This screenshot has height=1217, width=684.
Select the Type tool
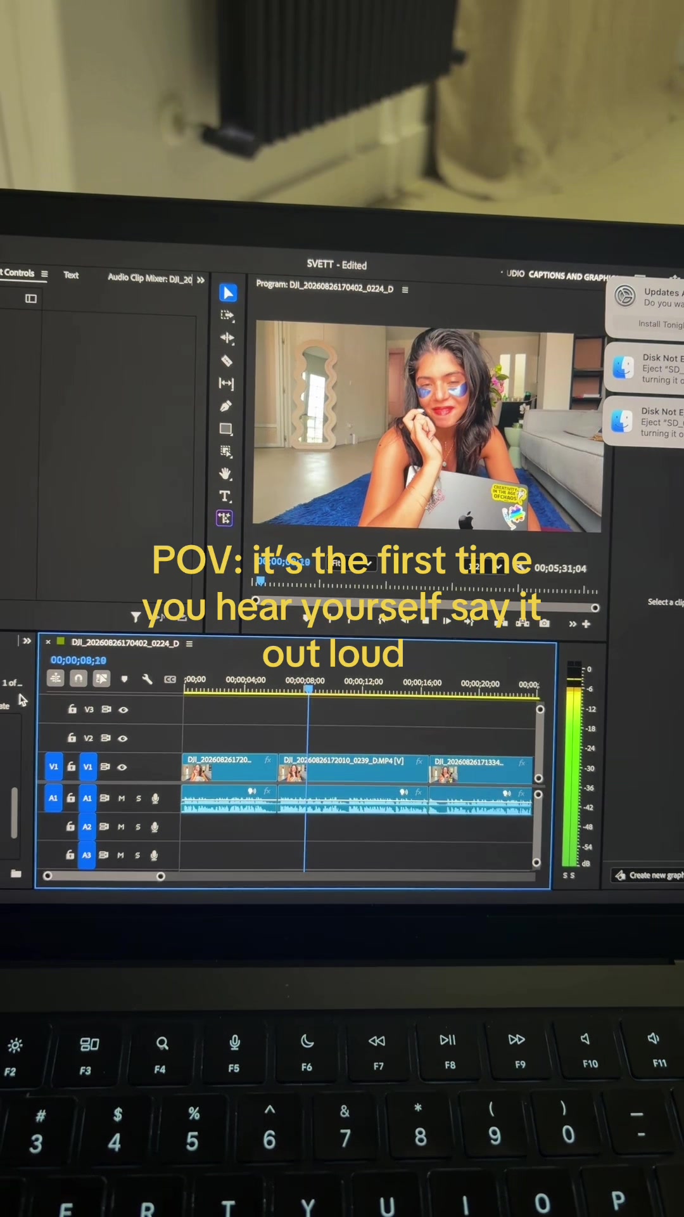click(225, 496)
